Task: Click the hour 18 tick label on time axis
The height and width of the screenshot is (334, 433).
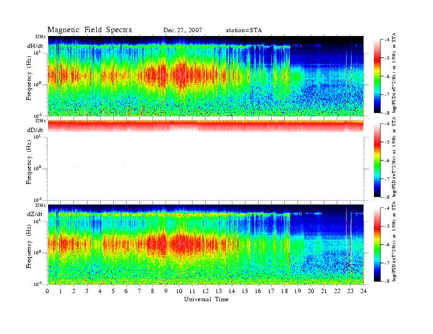Action: (284, 291)
